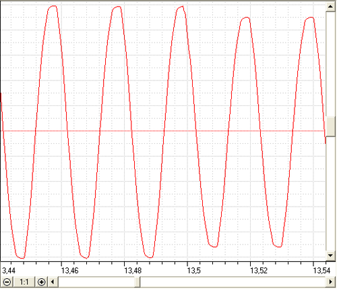337x289 pixels.
Task: Click the red dotted zero baseline
Action: pos(163,131)
